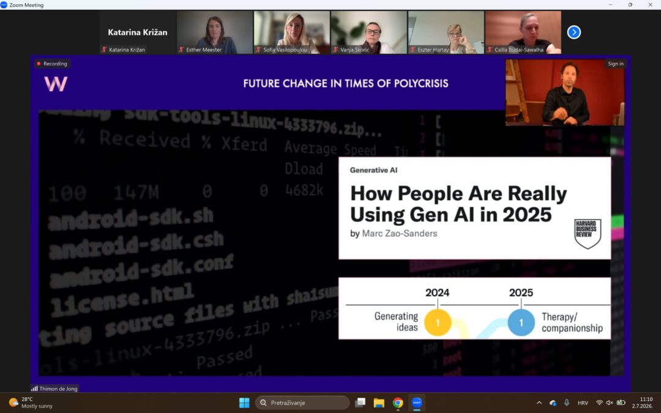The height and width of the screenshot is (413, 661).
Task: Click the Recording indicator
Action: (52, 64)
